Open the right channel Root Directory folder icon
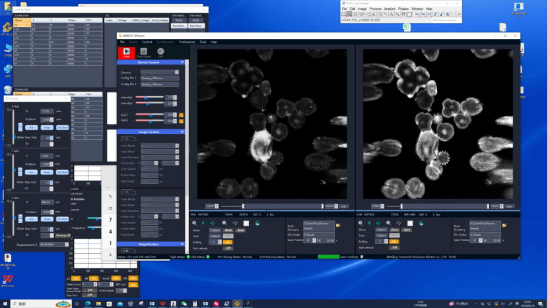 click(504, 225)
